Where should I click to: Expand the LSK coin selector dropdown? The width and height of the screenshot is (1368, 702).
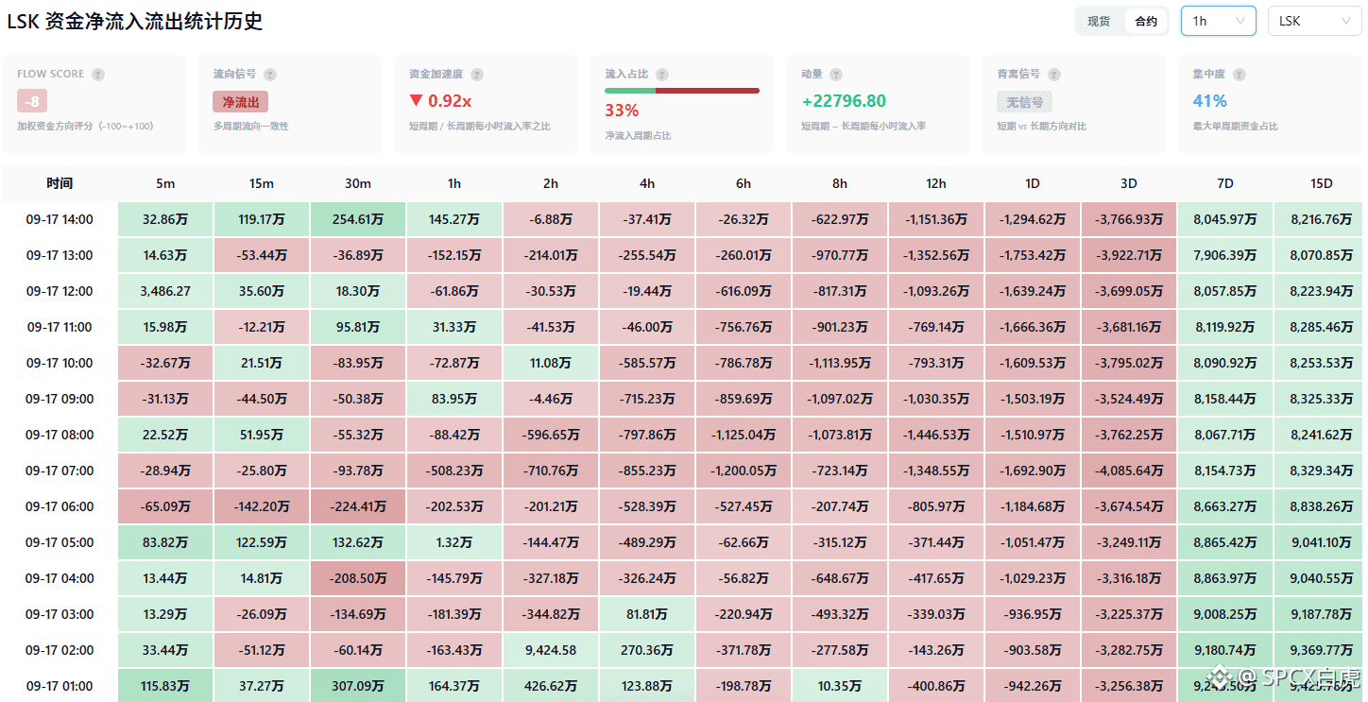1314,21
